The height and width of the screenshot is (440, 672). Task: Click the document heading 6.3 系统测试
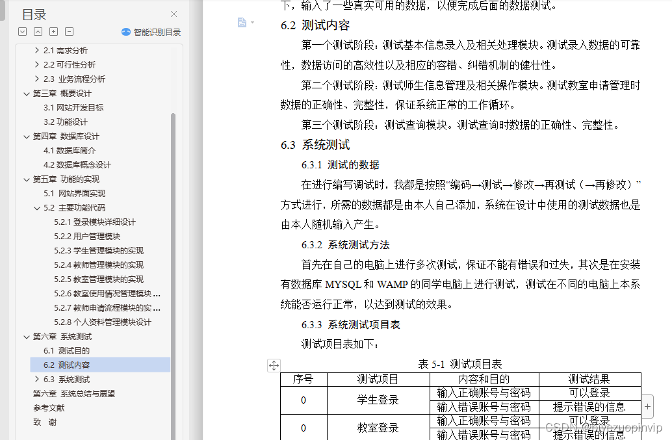coord(315,145)
